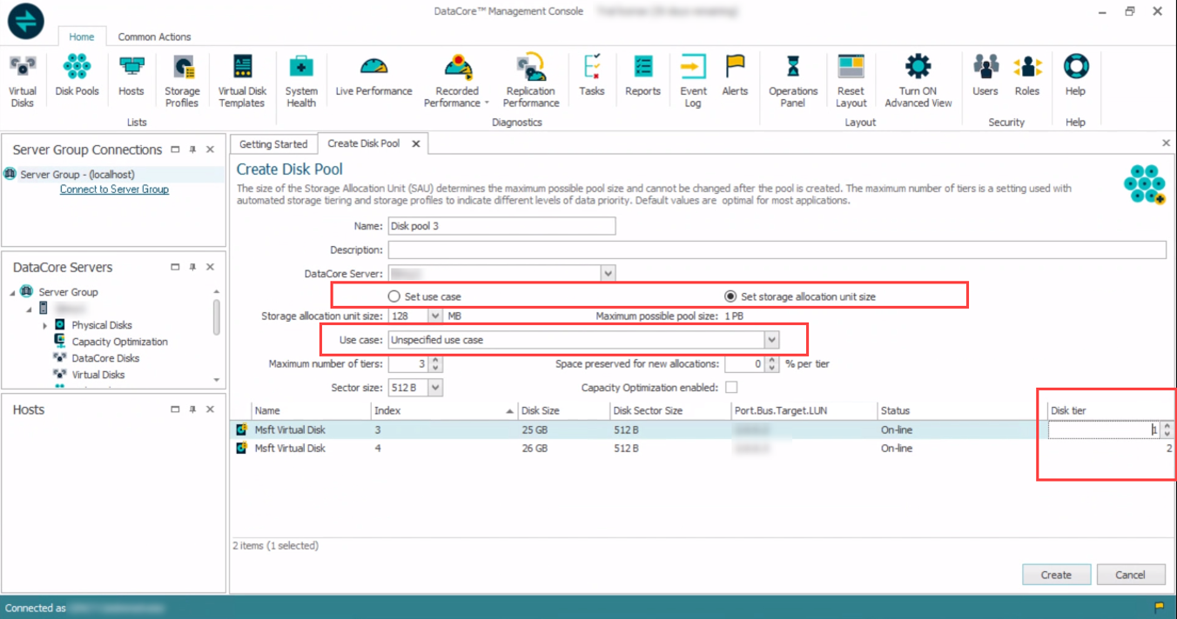Close the Server Group Connections panel
This screenshot has height=619, width=1177.
click(210, 150)
